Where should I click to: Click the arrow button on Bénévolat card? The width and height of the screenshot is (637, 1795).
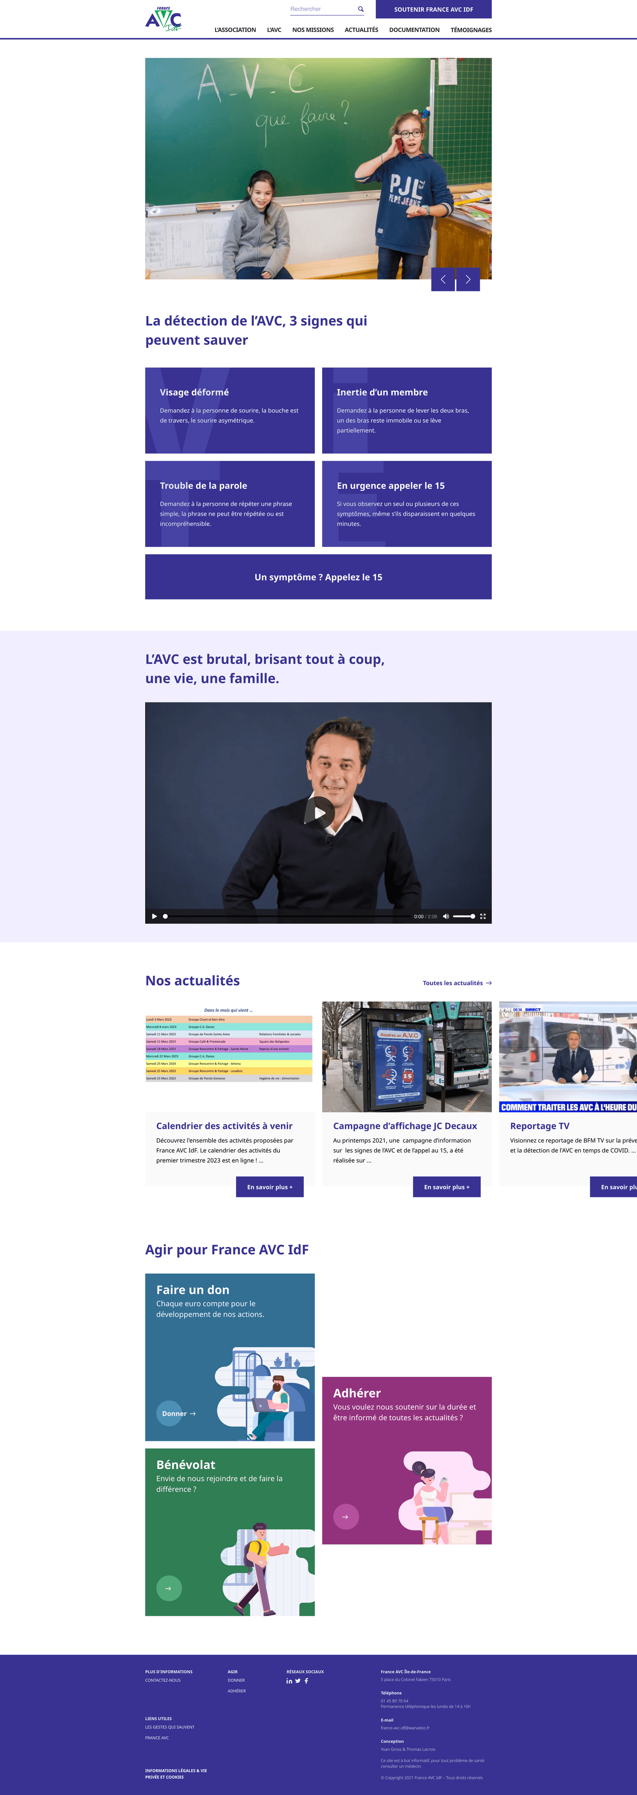[169, 1588]
